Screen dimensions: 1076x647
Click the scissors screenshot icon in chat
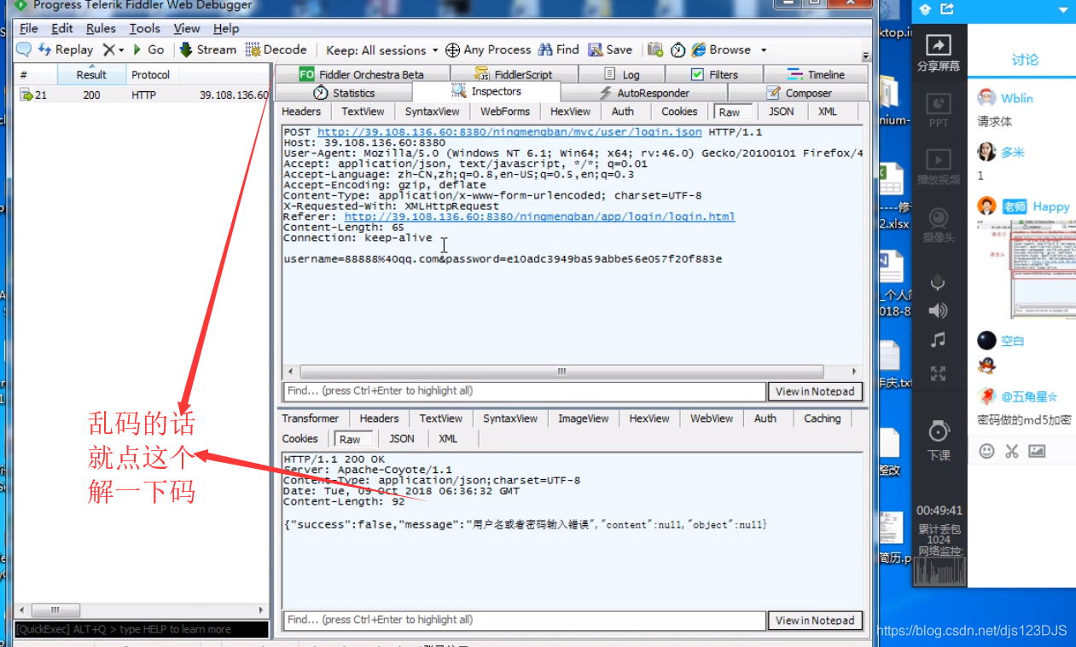pyautogui.click(x=1012, y=451)
